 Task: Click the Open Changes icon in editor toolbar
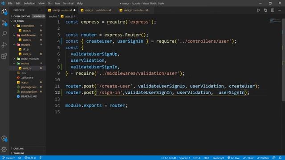pos(265,10)
